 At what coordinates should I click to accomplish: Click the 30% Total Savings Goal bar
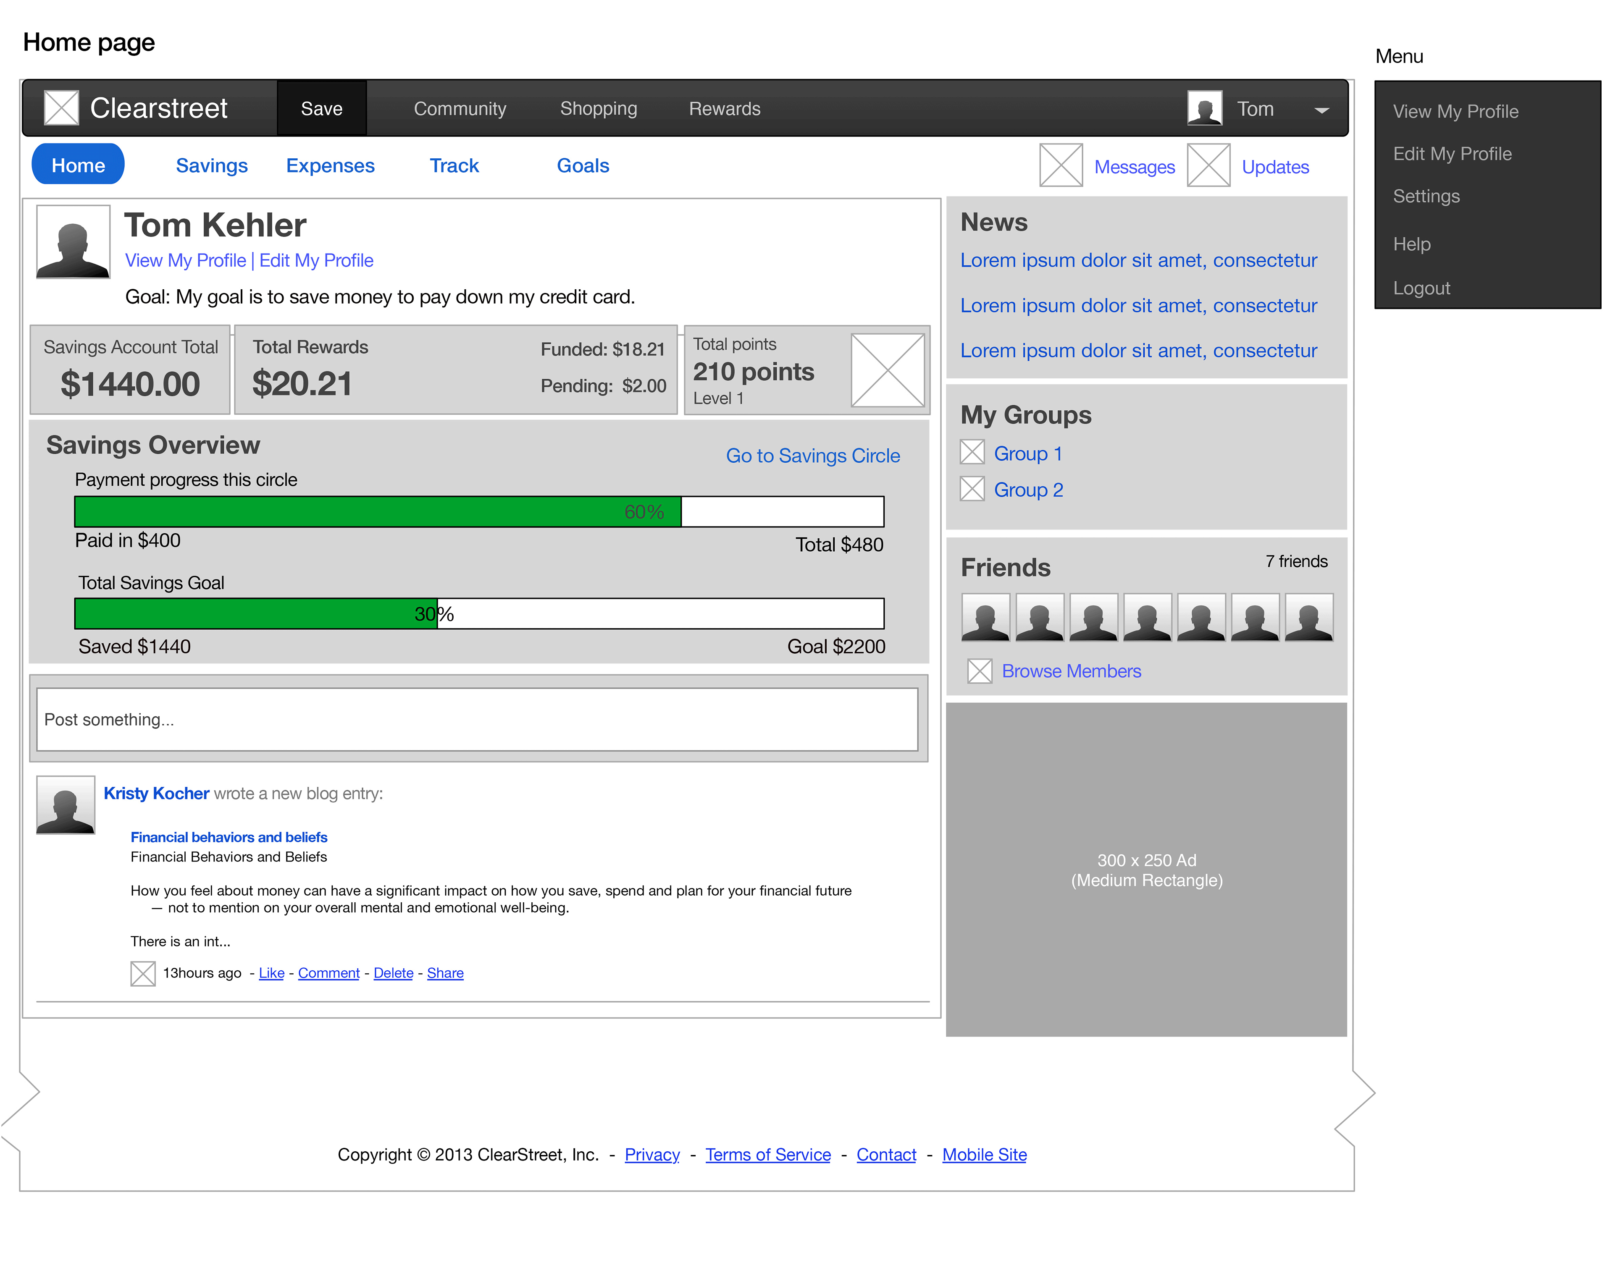point(480,614)
